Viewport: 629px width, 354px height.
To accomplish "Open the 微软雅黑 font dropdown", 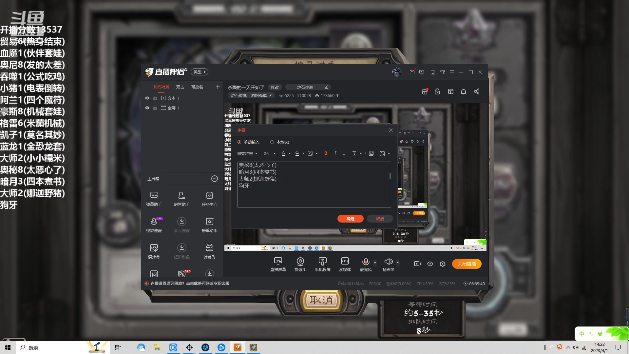I will pos(247,153).
